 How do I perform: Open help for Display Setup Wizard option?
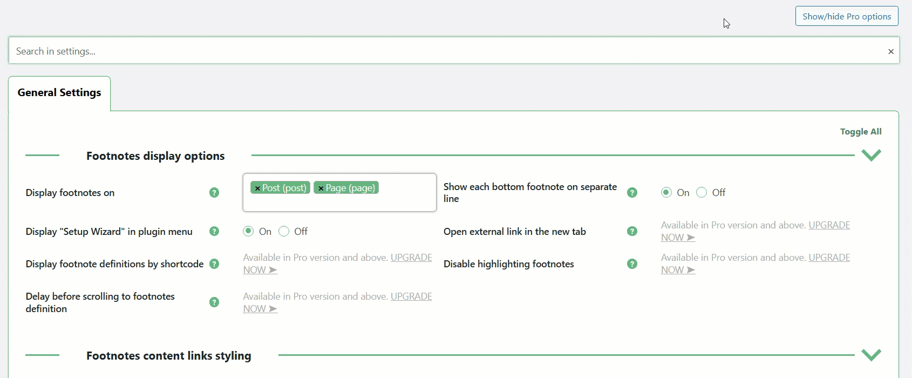tap(214, 232)
